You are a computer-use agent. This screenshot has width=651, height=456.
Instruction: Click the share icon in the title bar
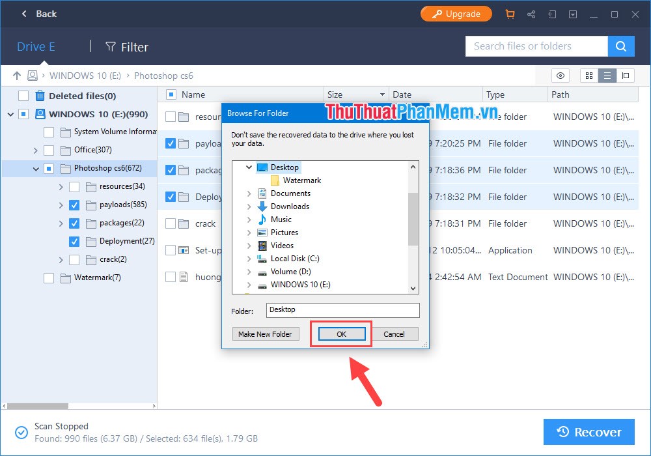tap(531, 14)
